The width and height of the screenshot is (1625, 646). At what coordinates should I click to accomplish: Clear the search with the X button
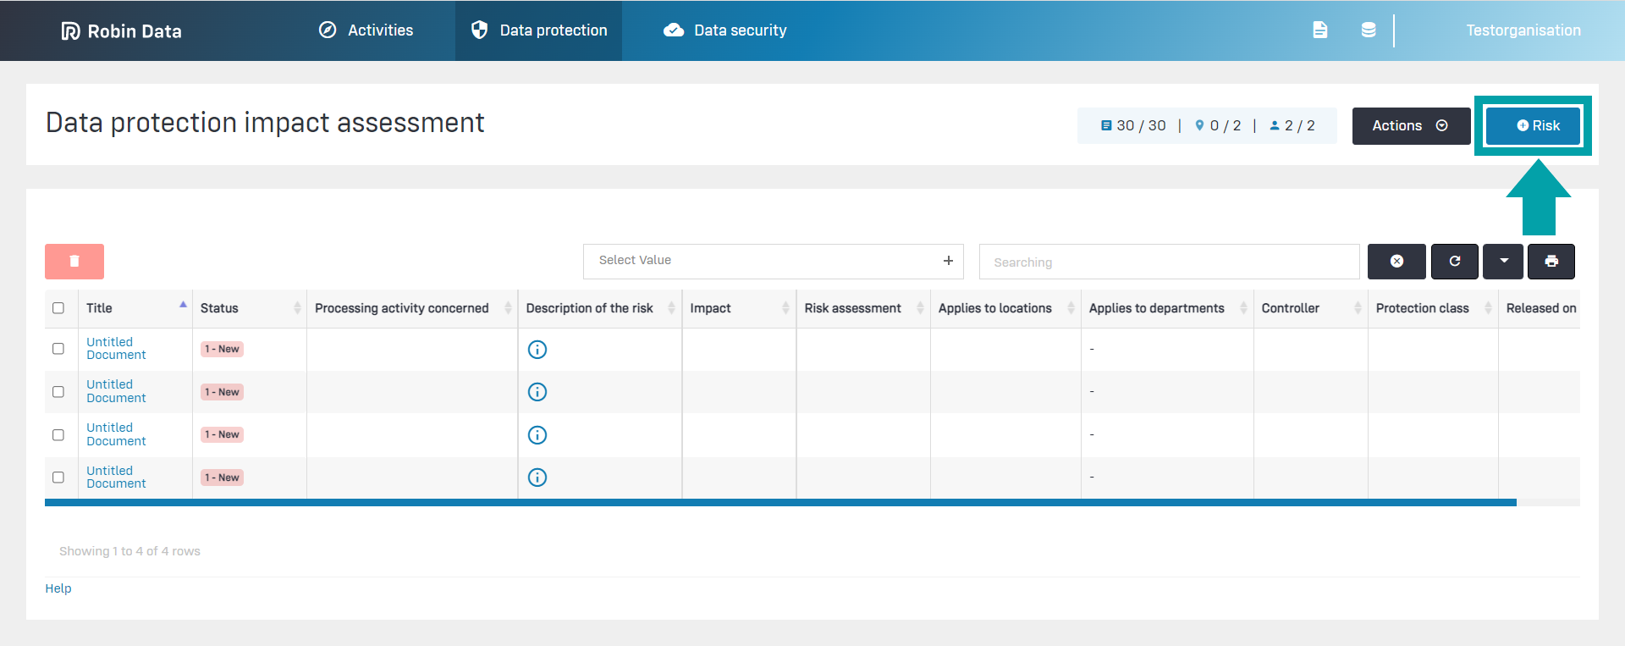tap(1396, 262)
